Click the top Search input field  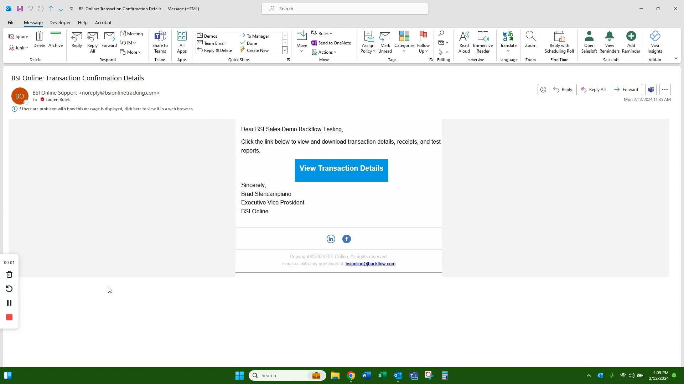(345, 9)
